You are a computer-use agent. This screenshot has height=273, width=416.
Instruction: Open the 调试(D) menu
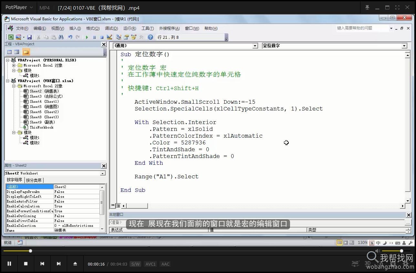tap(111, 28)
